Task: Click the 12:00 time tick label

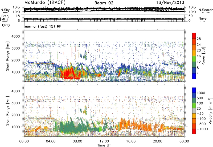Action: [104, 141]
